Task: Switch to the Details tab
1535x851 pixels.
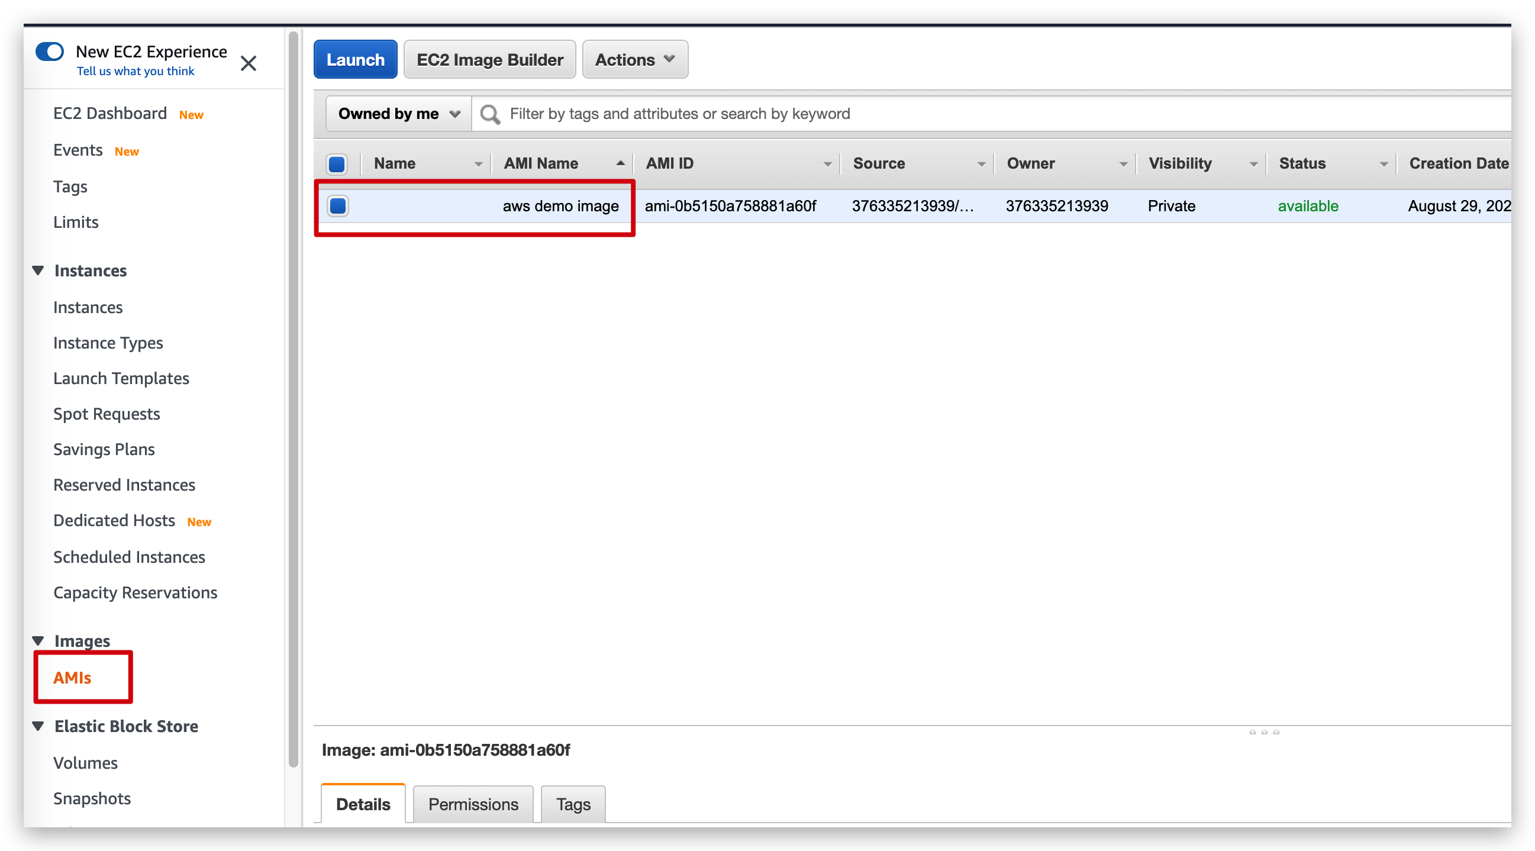Action: tap(363, 804)
